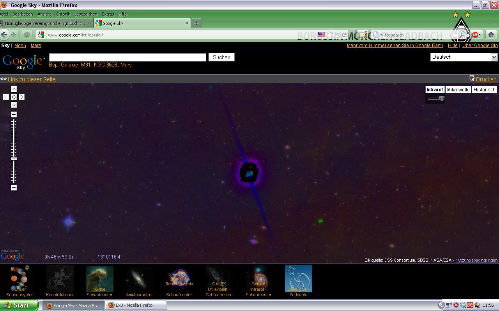The image size is (499, 311).
Task: Open Hubble-Schaufenster thumbnail
Action: 99,281
